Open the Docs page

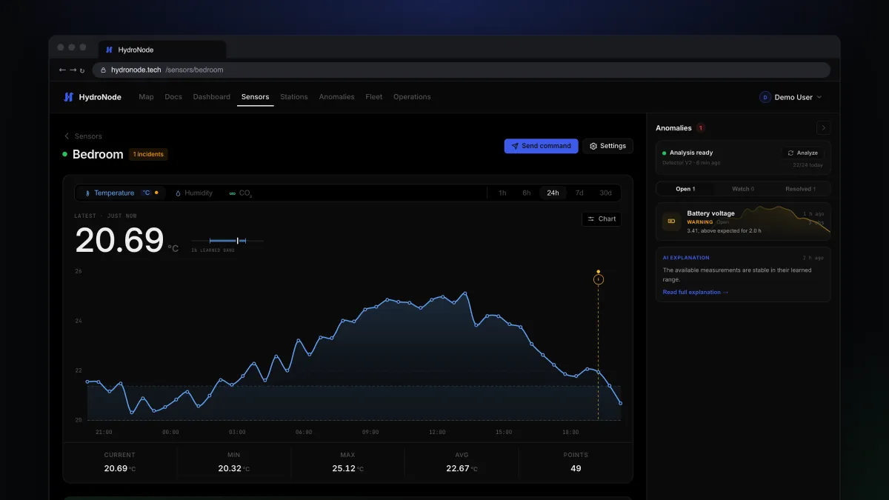point(173,97)
